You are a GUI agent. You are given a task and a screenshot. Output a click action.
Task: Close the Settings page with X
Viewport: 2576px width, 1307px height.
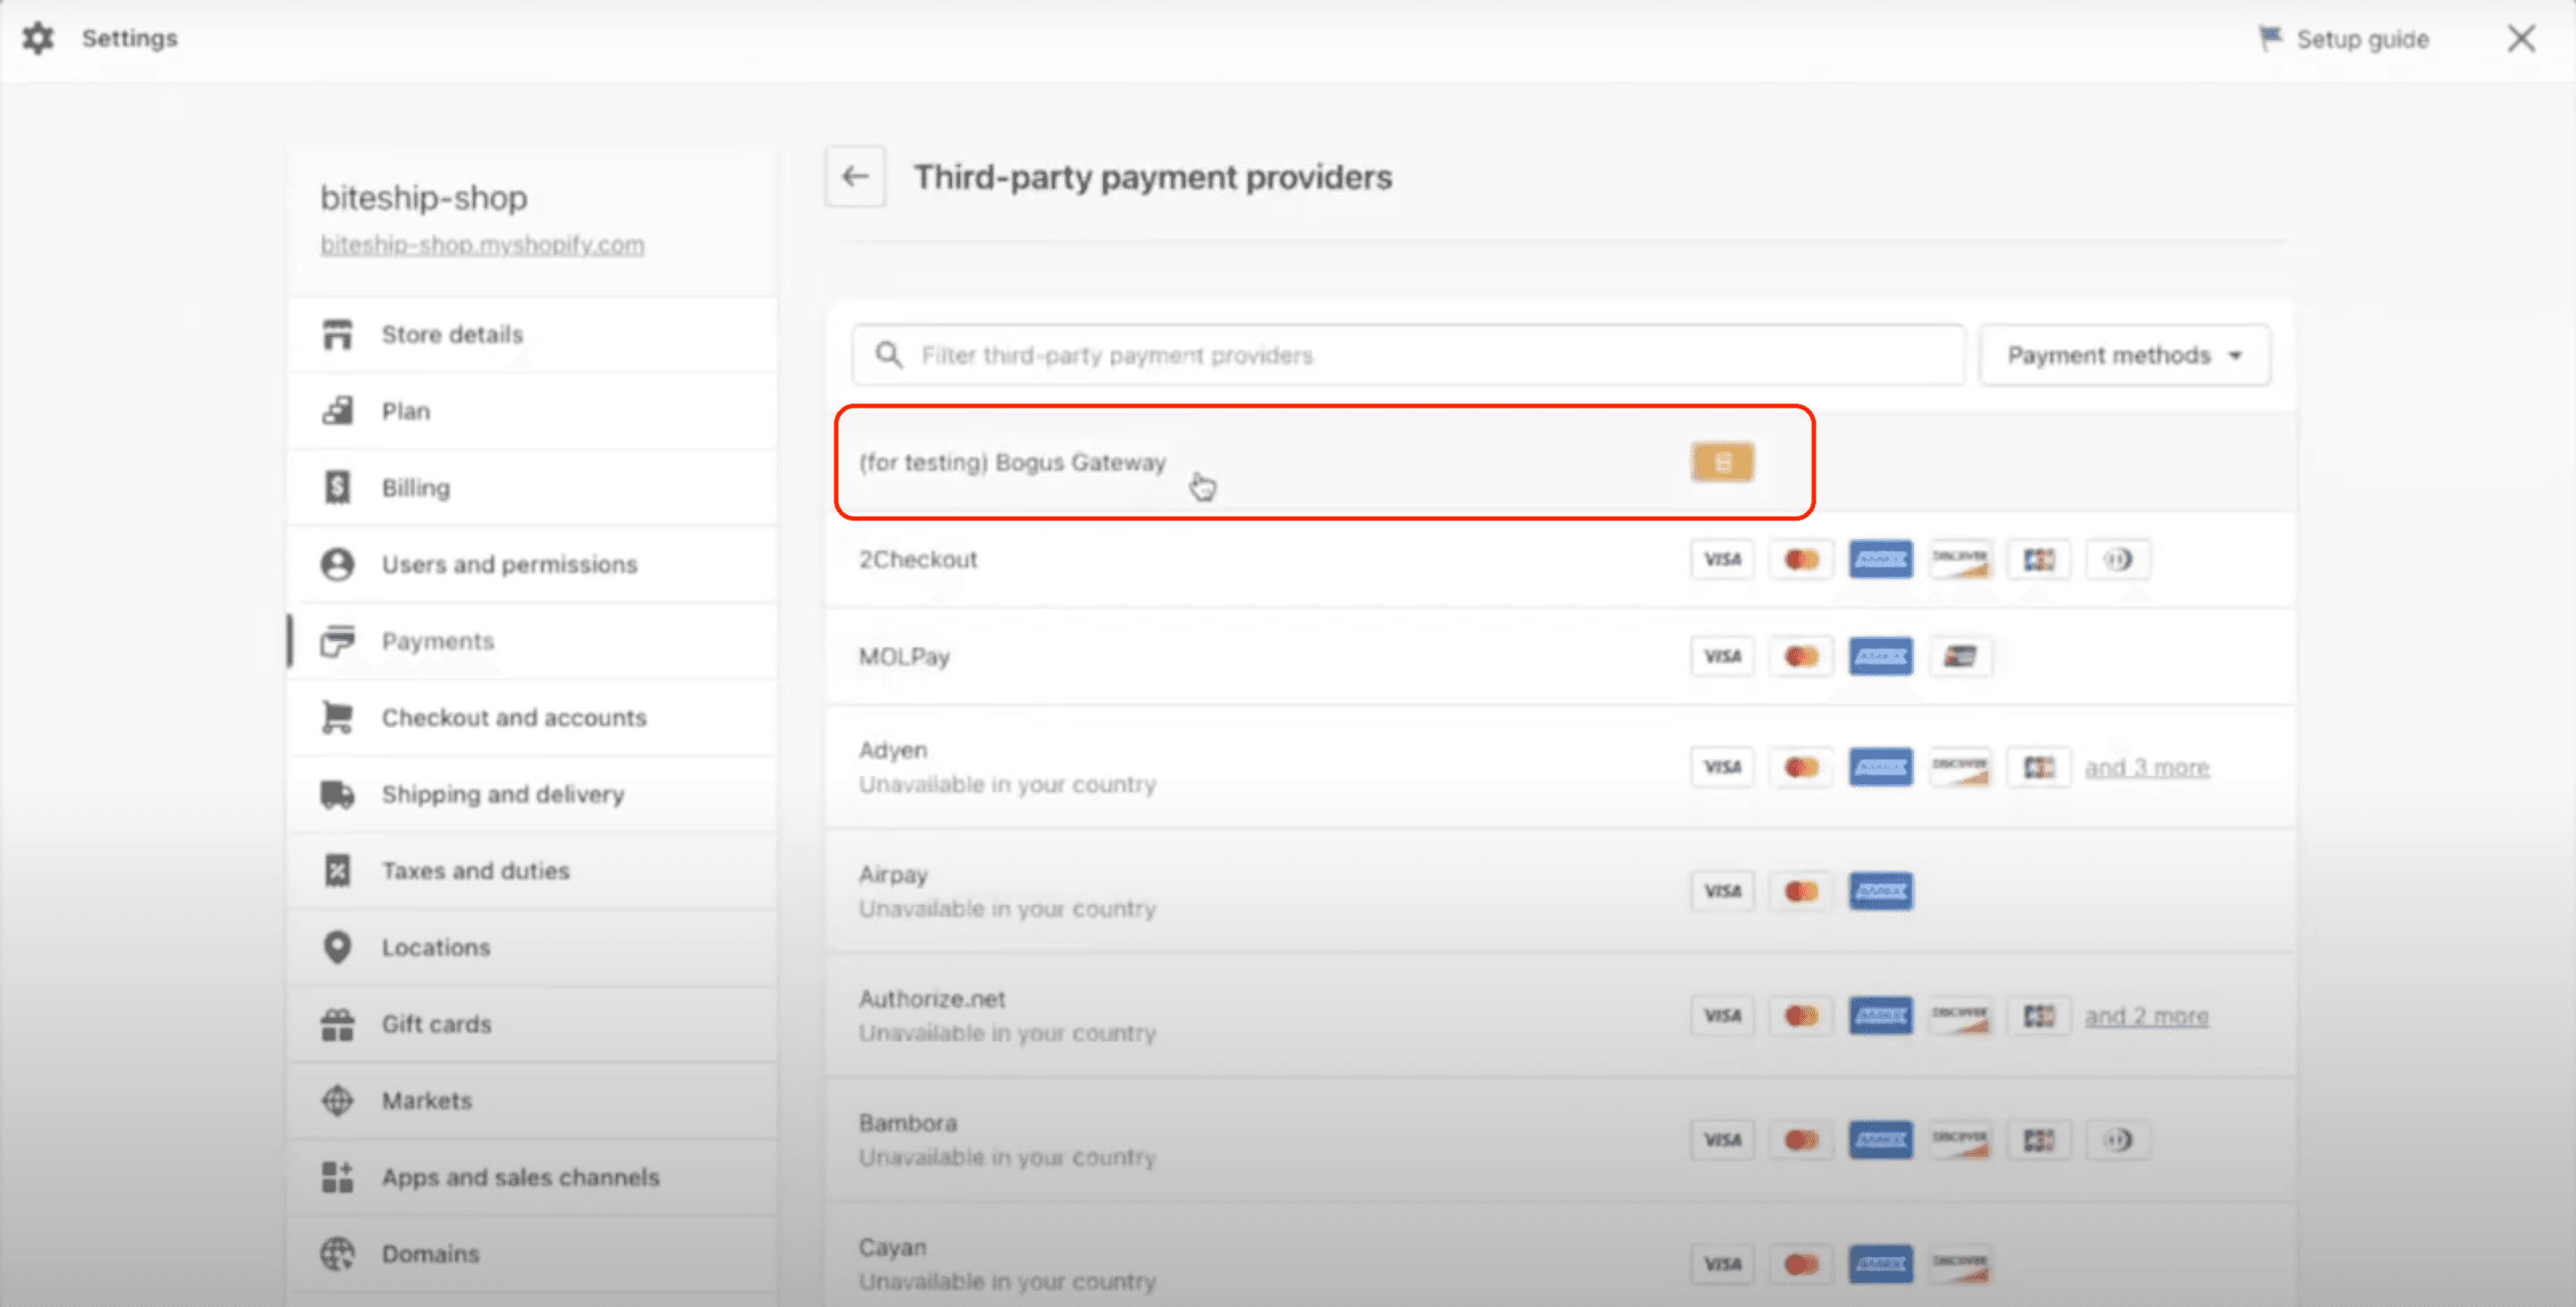tap(2521, 39)
